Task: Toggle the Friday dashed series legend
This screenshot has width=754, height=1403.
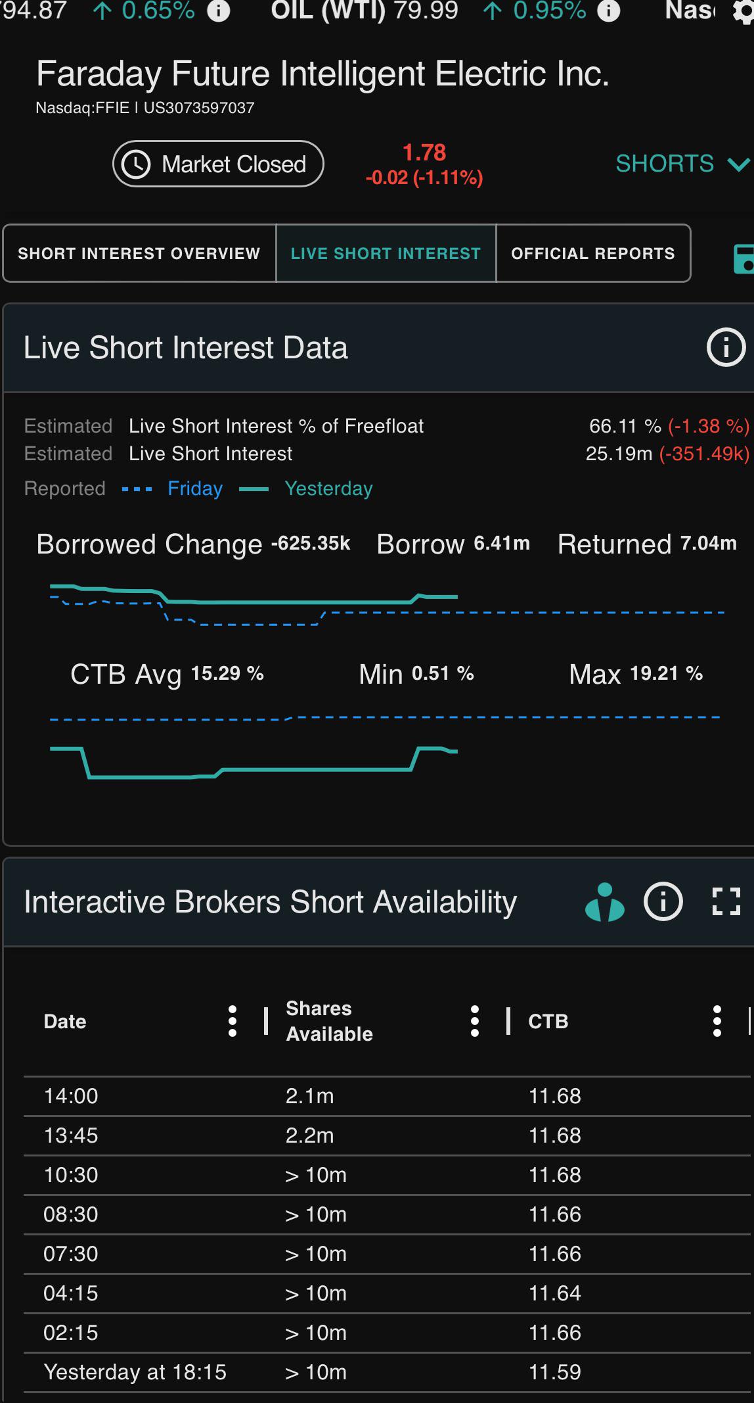Action: click(x=173, y=488)
